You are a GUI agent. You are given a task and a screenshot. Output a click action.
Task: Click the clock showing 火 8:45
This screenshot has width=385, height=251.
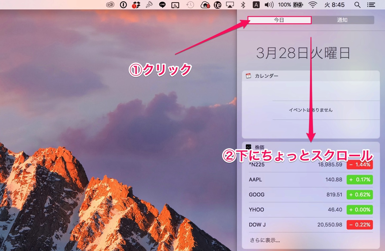coord(334,5)
